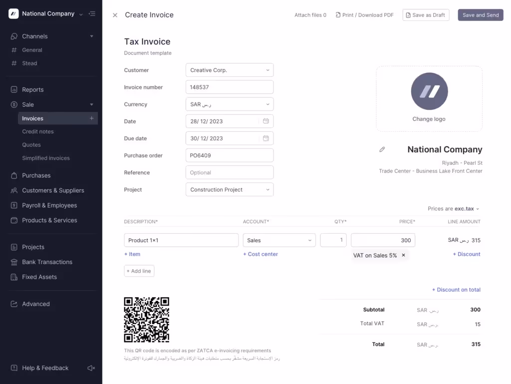The image size is (511, 384).
Task: Toggle the mute sound icon
Action: pyautogui.click(x=91, y=368)
